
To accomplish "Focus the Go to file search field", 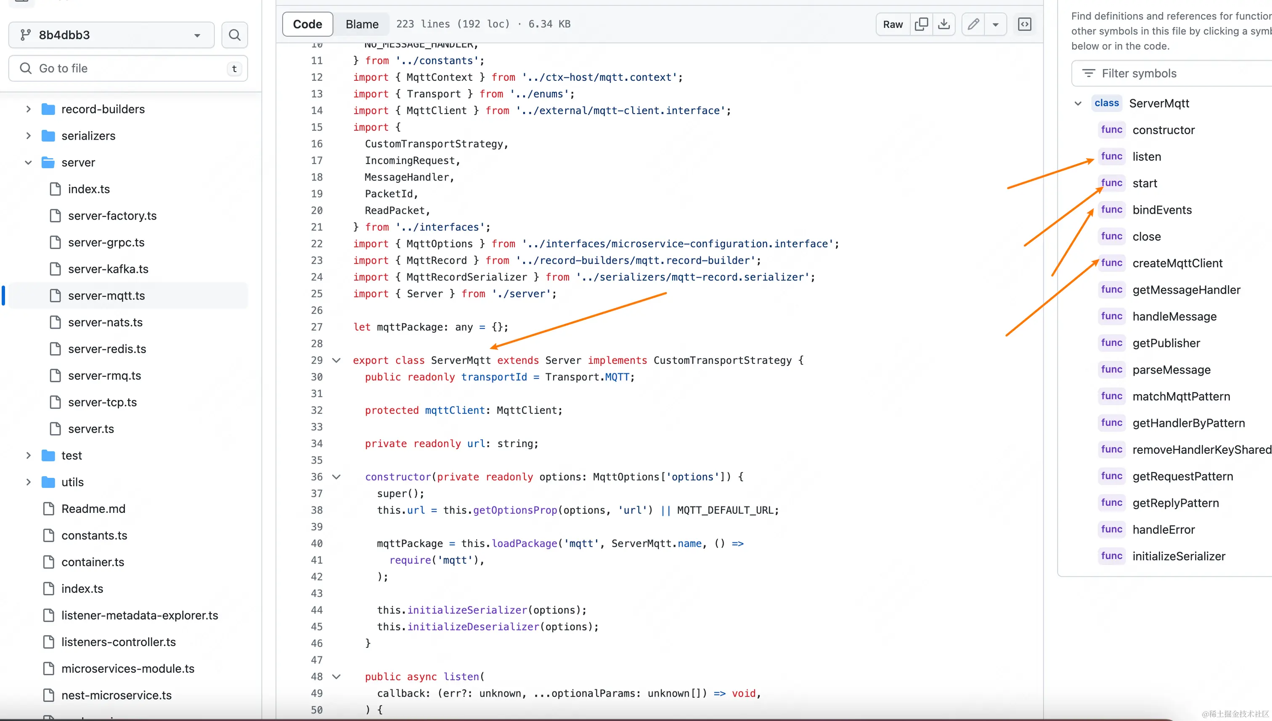I will coord(128,68).
